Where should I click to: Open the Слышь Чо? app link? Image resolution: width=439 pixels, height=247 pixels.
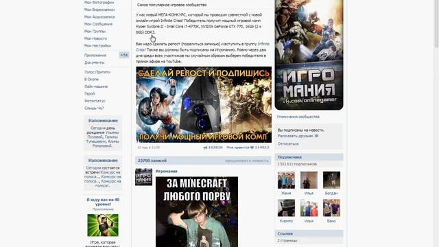[94, 108]
